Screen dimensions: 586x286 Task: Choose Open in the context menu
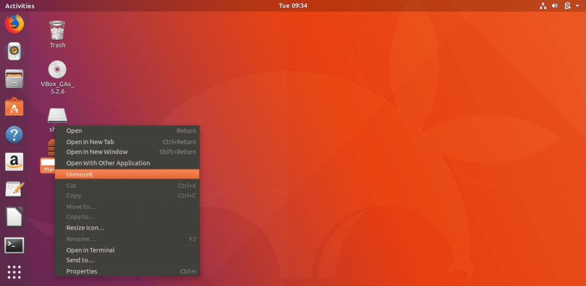click(127, 131)
